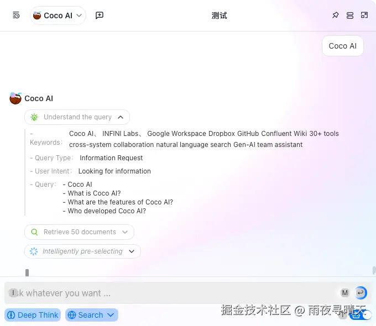The width and height of the screenshot is (376, 326).
Task: Click "Who developed Coco AI?" query line
Action: 107,211
